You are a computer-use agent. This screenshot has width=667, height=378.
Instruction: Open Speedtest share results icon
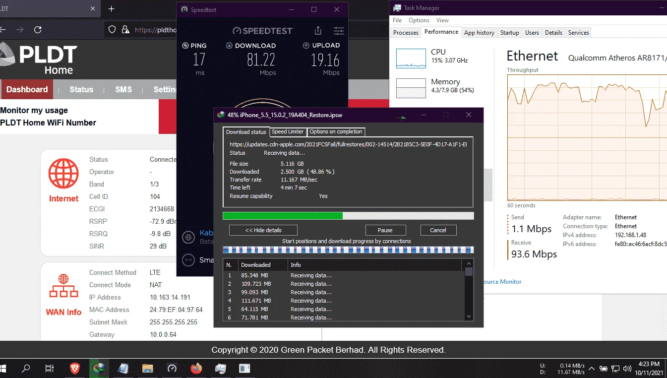pos(318,31)
